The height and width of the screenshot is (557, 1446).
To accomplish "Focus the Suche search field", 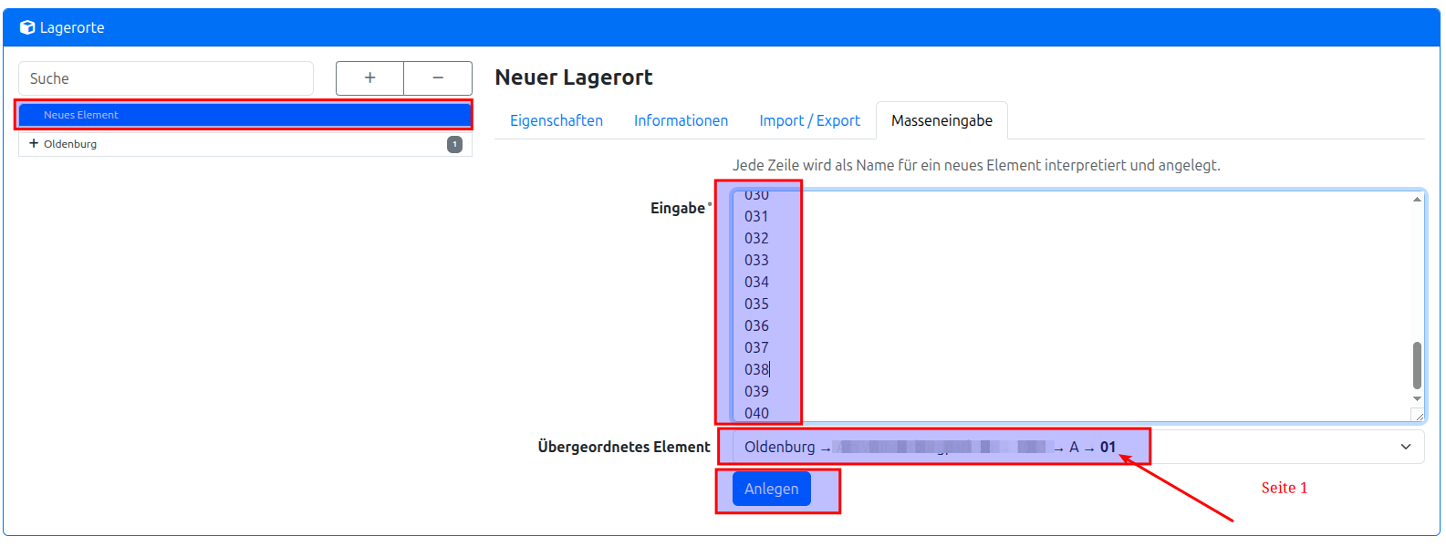I will (166, 78).
